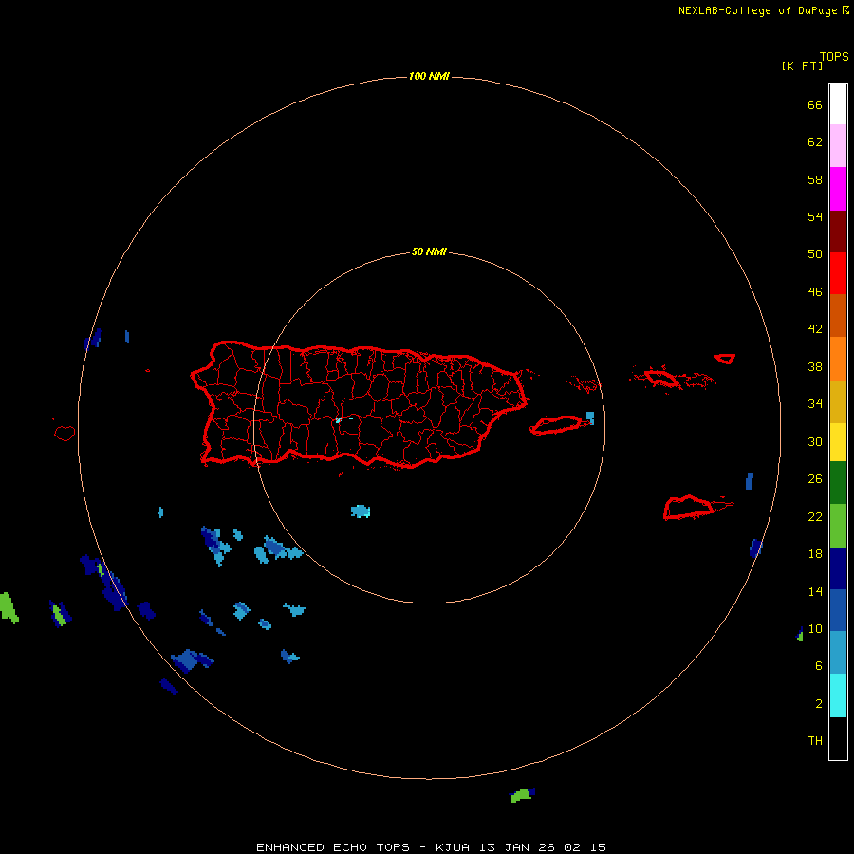
Task: Click the 34 legend value
Action: click(815, 404)
